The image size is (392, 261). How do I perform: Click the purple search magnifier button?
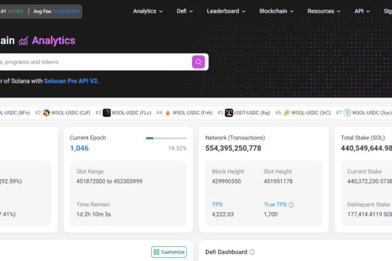tap(198, 62)
